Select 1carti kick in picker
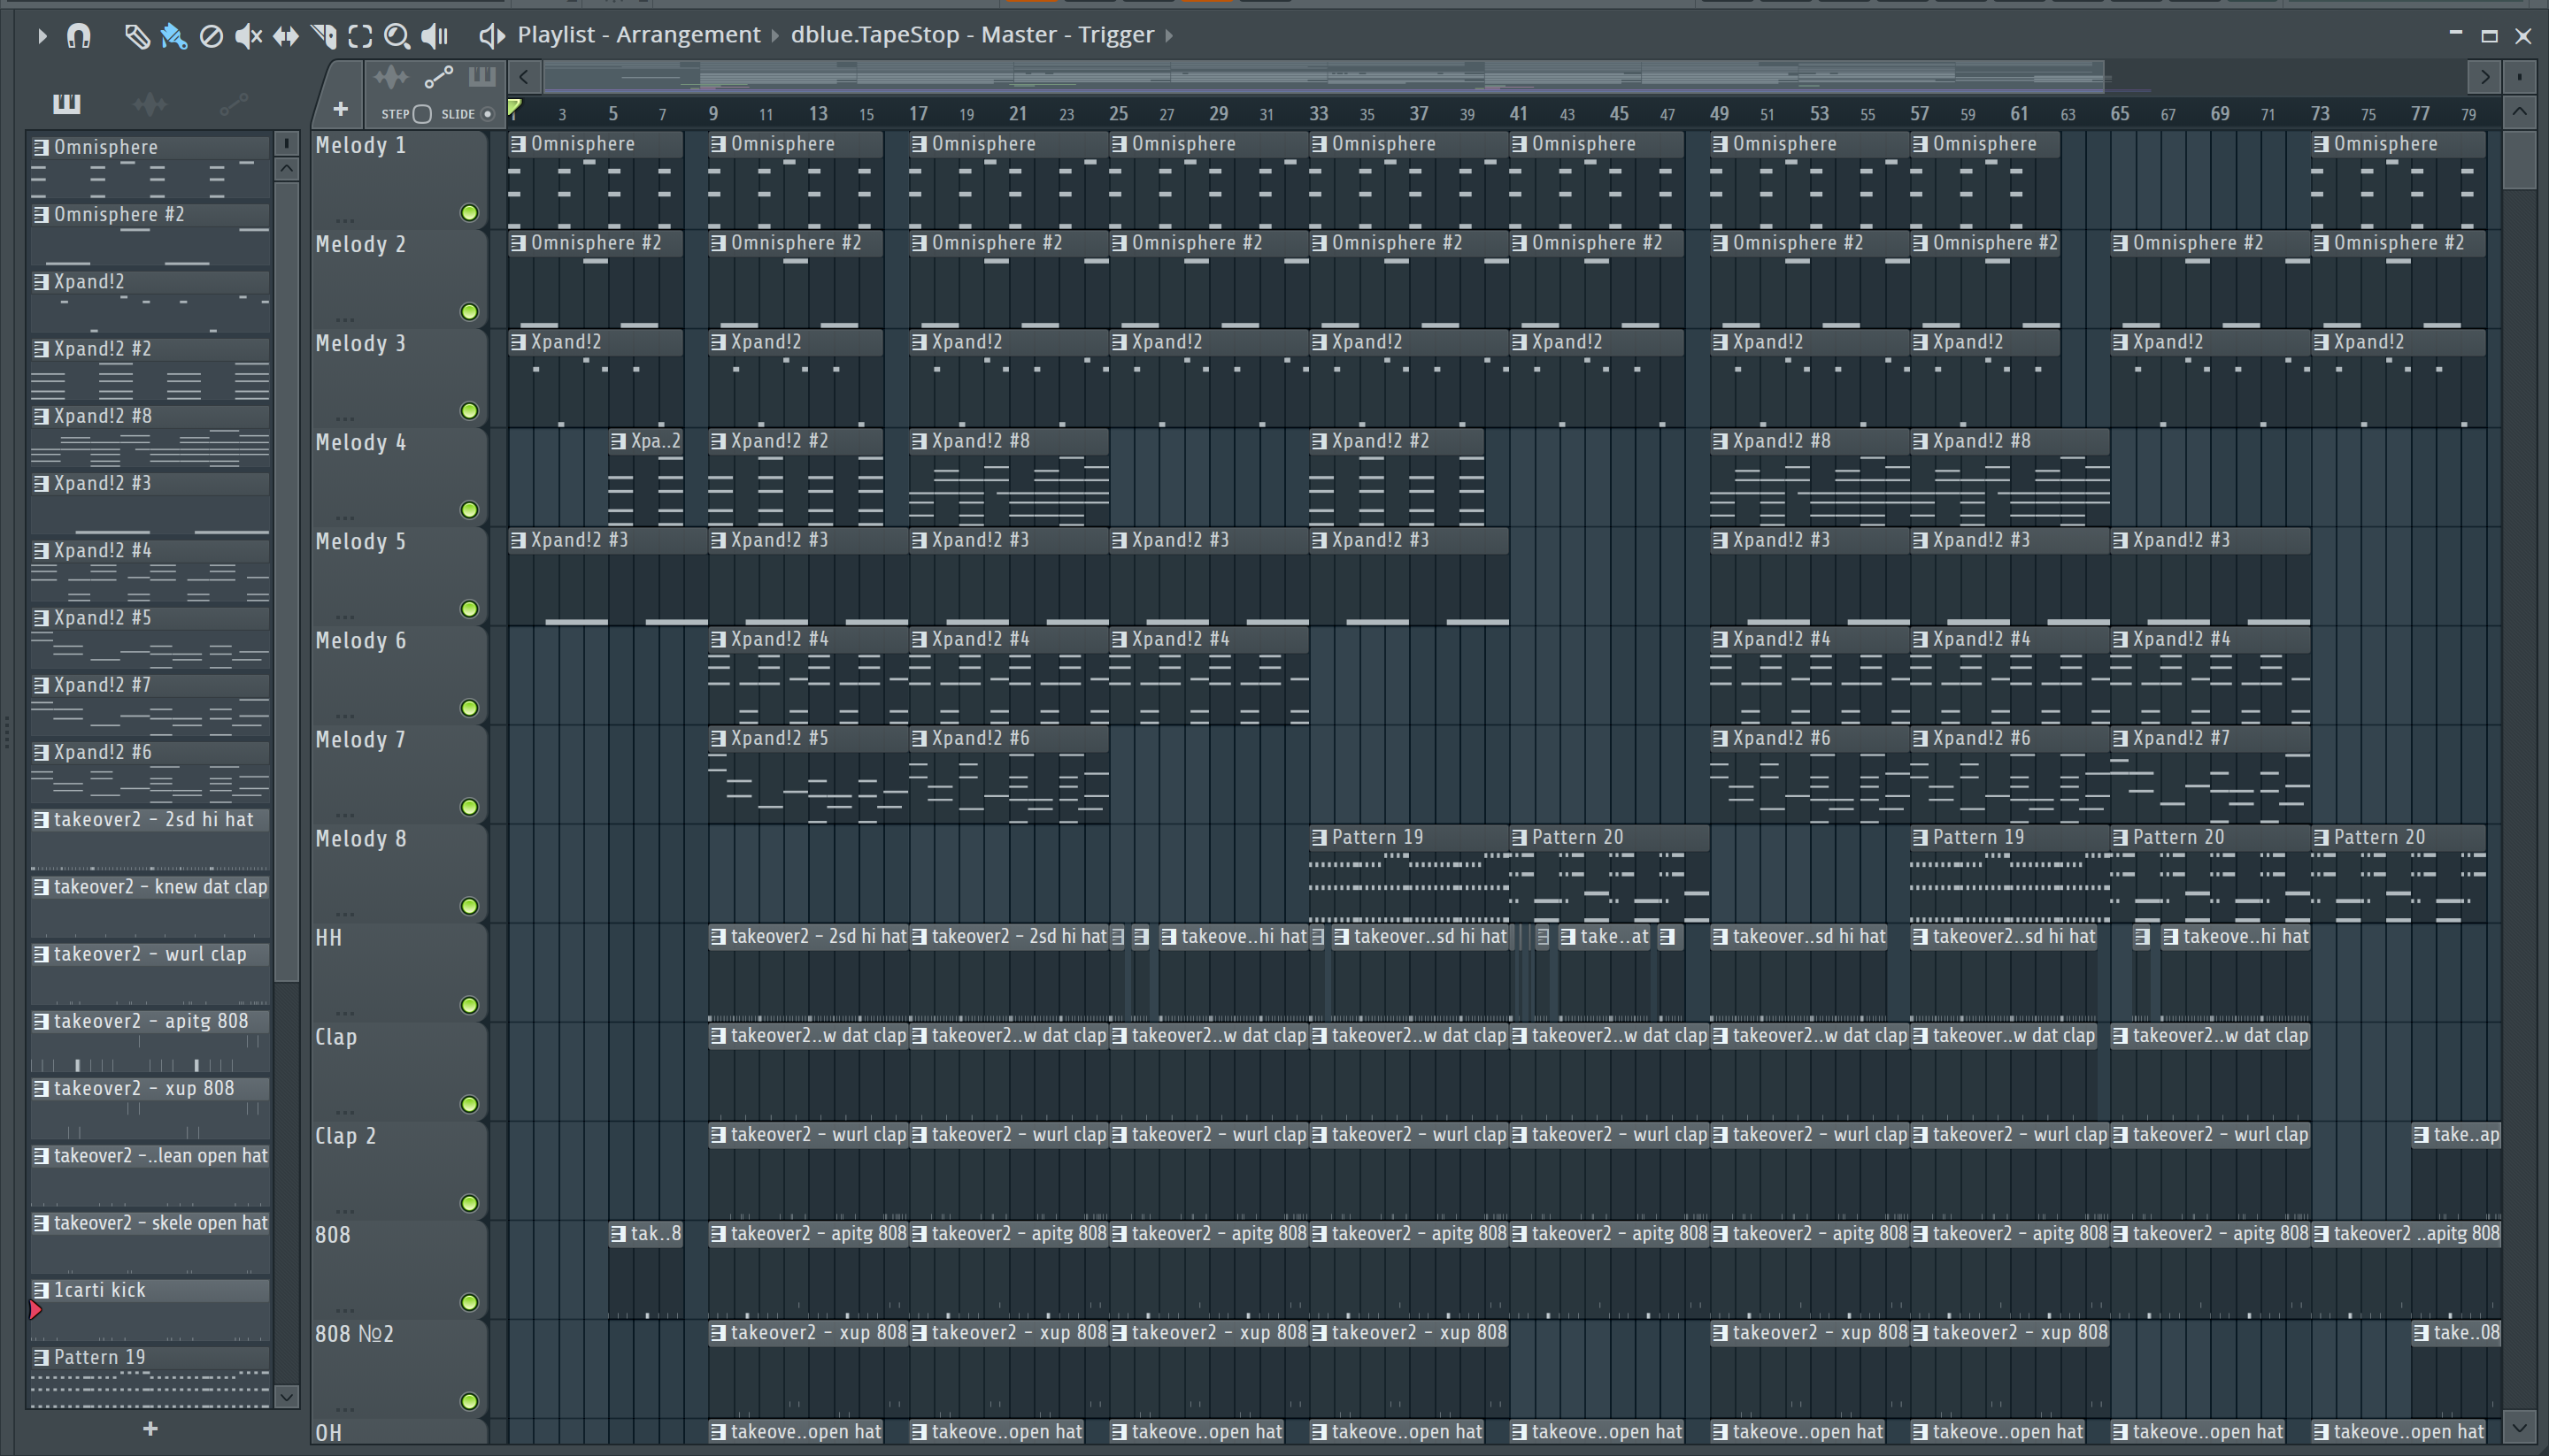 pyautogui.click(x=150, y=1311)
